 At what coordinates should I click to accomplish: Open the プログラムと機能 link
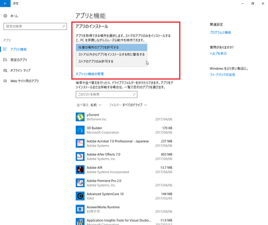221,32
